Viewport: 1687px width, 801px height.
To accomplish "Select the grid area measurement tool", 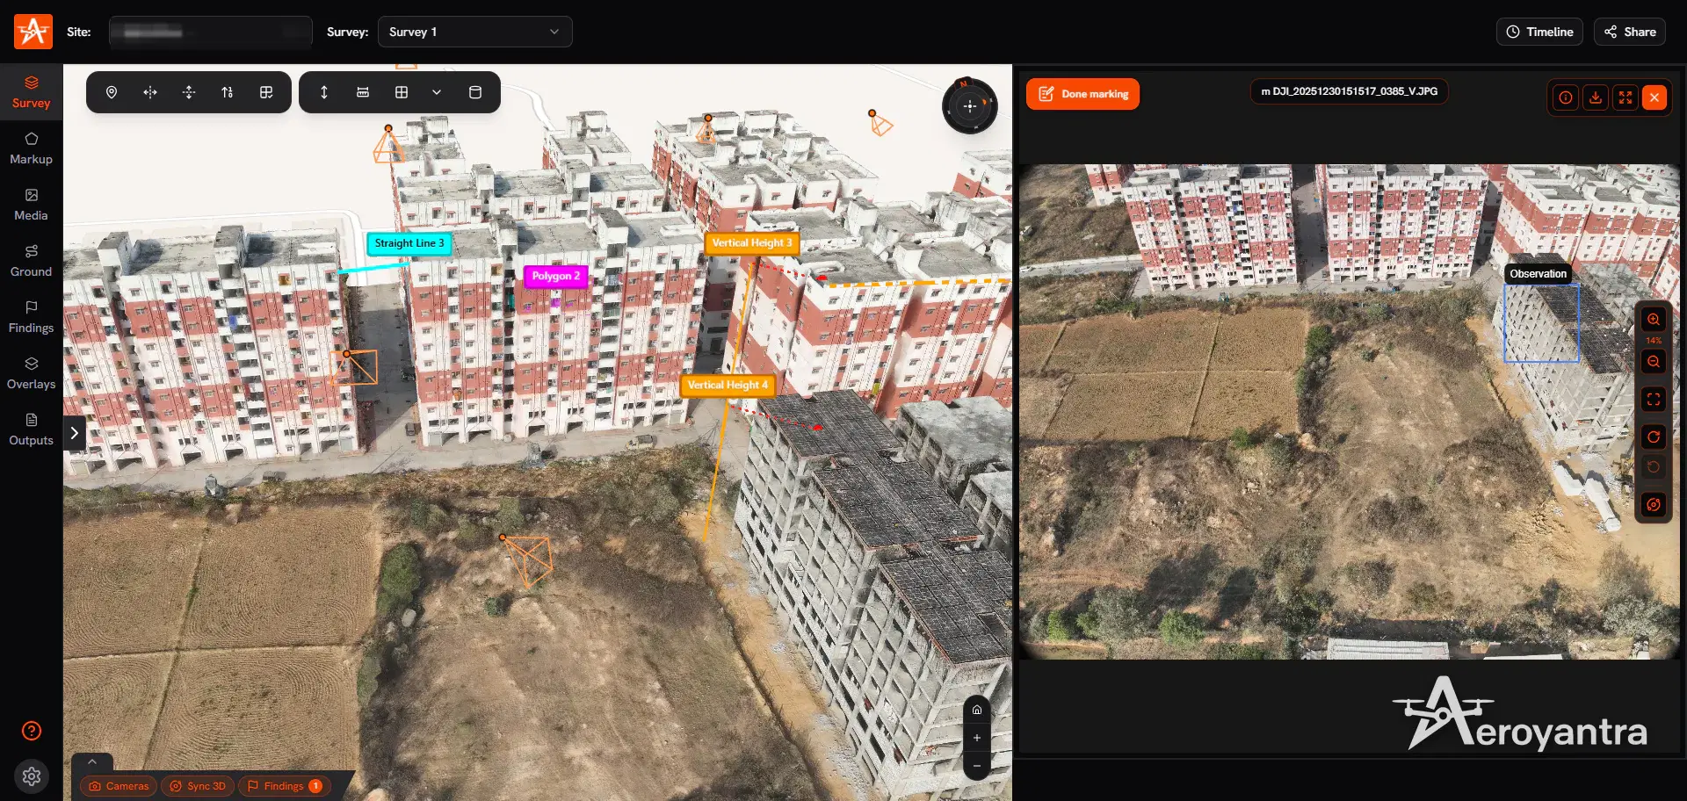I will pos(402,92).
